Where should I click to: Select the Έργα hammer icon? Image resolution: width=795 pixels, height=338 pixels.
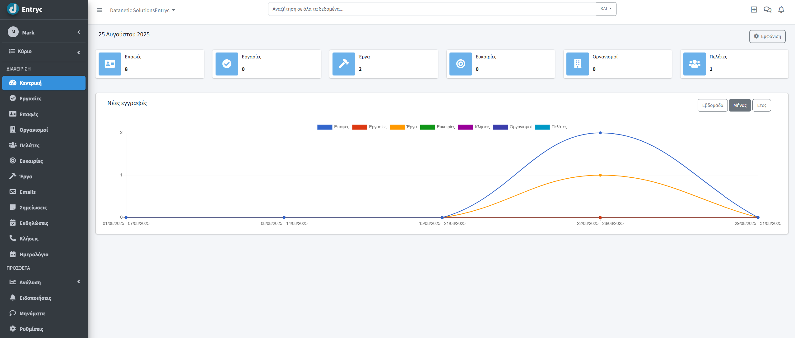tap(12, 176)
